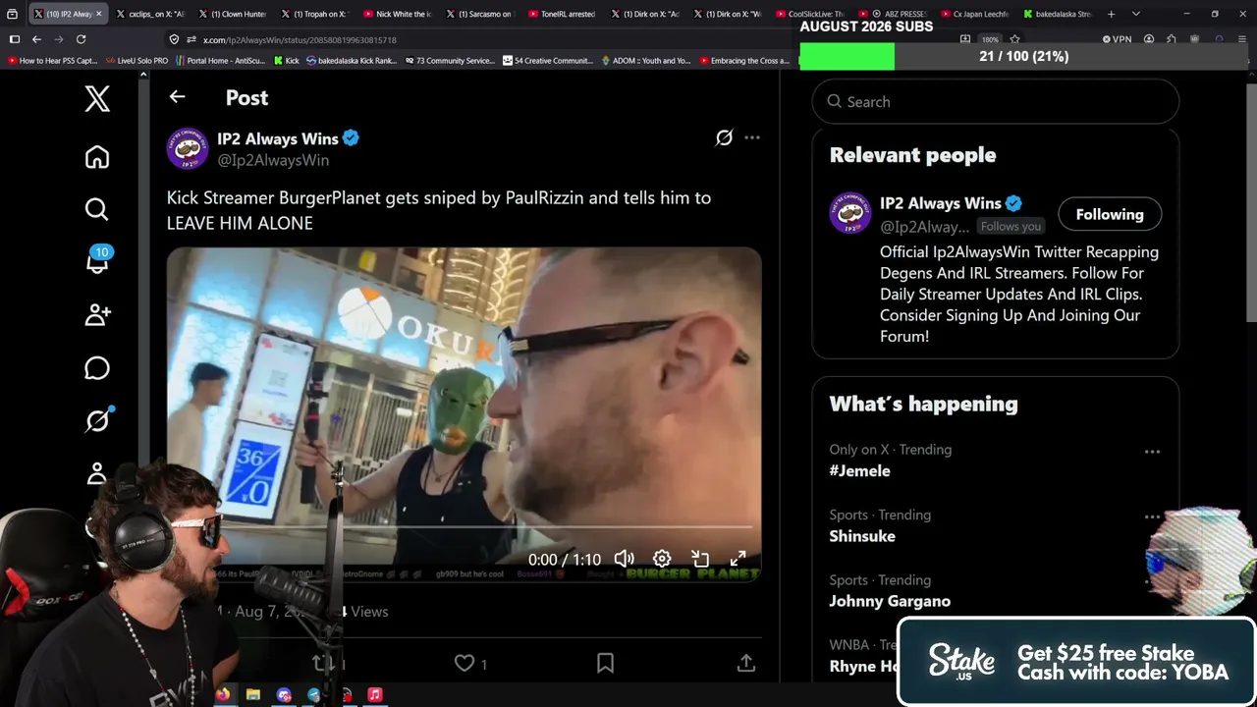This screenshot has height=707, width=1257.
Task: Toggle picture-in-picture on the video
Action: click(x=700, y=559)
